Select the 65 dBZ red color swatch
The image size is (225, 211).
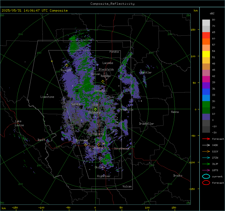(206, 35)
